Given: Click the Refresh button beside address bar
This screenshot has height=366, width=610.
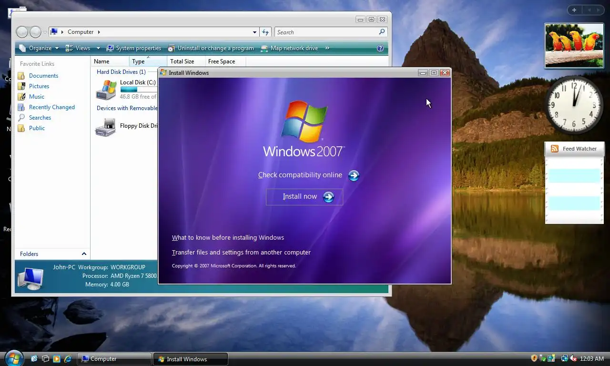Looking at the screenshot, I should [266, 32].
